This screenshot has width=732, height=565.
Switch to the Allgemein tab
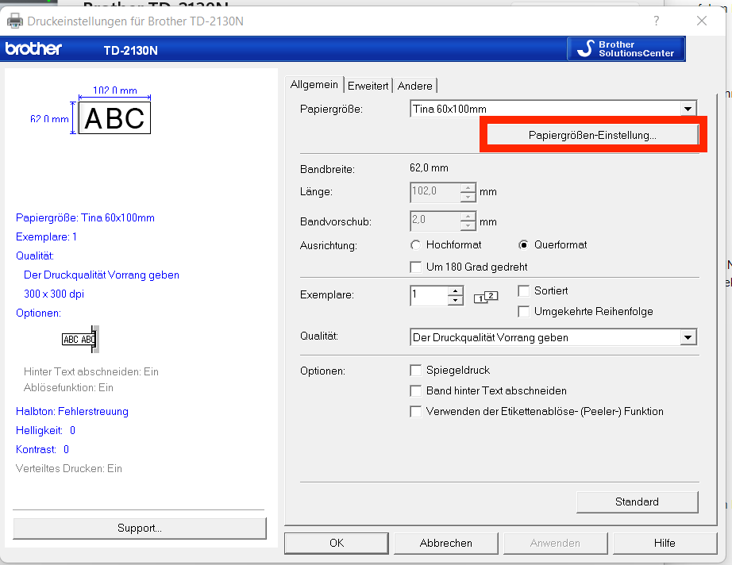pos(314,85)
